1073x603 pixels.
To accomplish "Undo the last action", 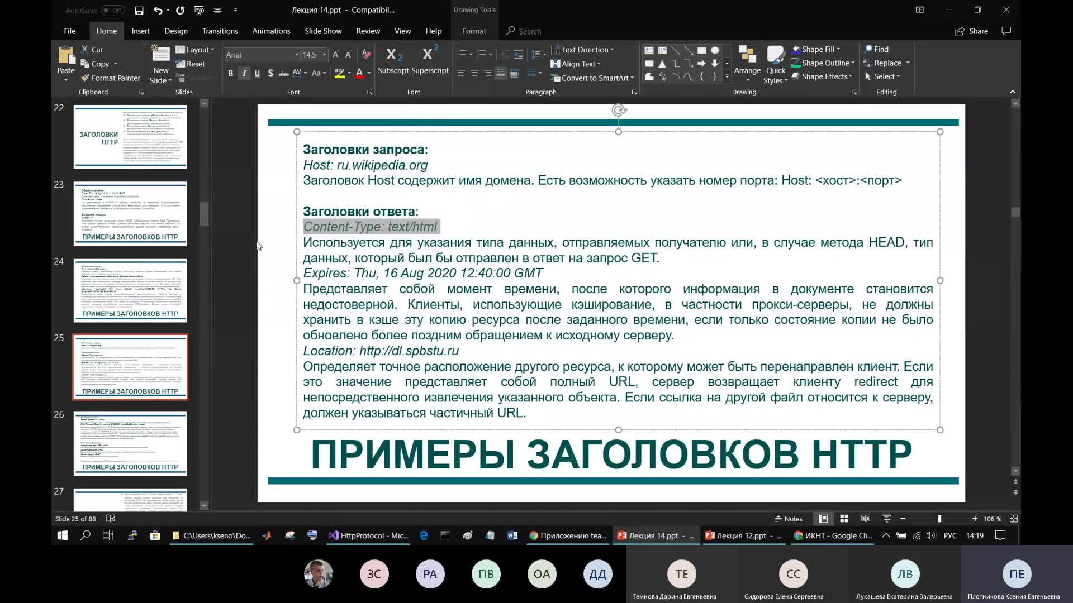I will click(x=158, y=10).
